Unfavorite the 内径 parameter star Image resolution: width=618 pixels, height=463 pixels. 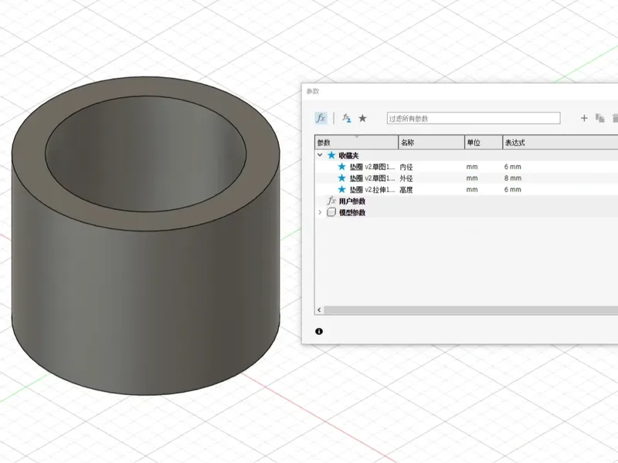tap(341, 167)
